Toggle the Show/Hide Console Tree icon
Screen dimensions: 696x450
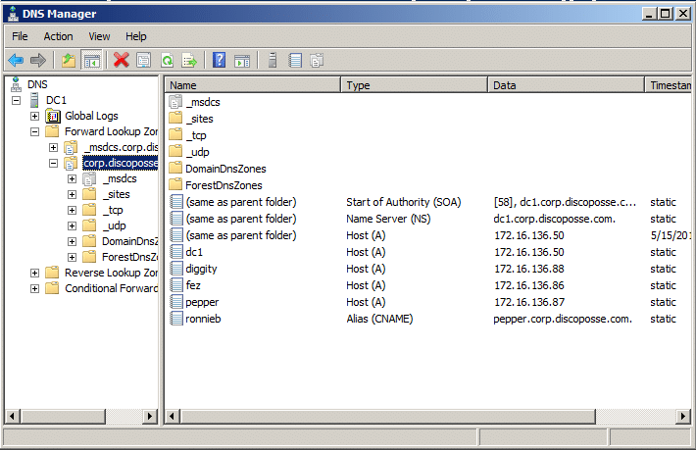point(91,61)
